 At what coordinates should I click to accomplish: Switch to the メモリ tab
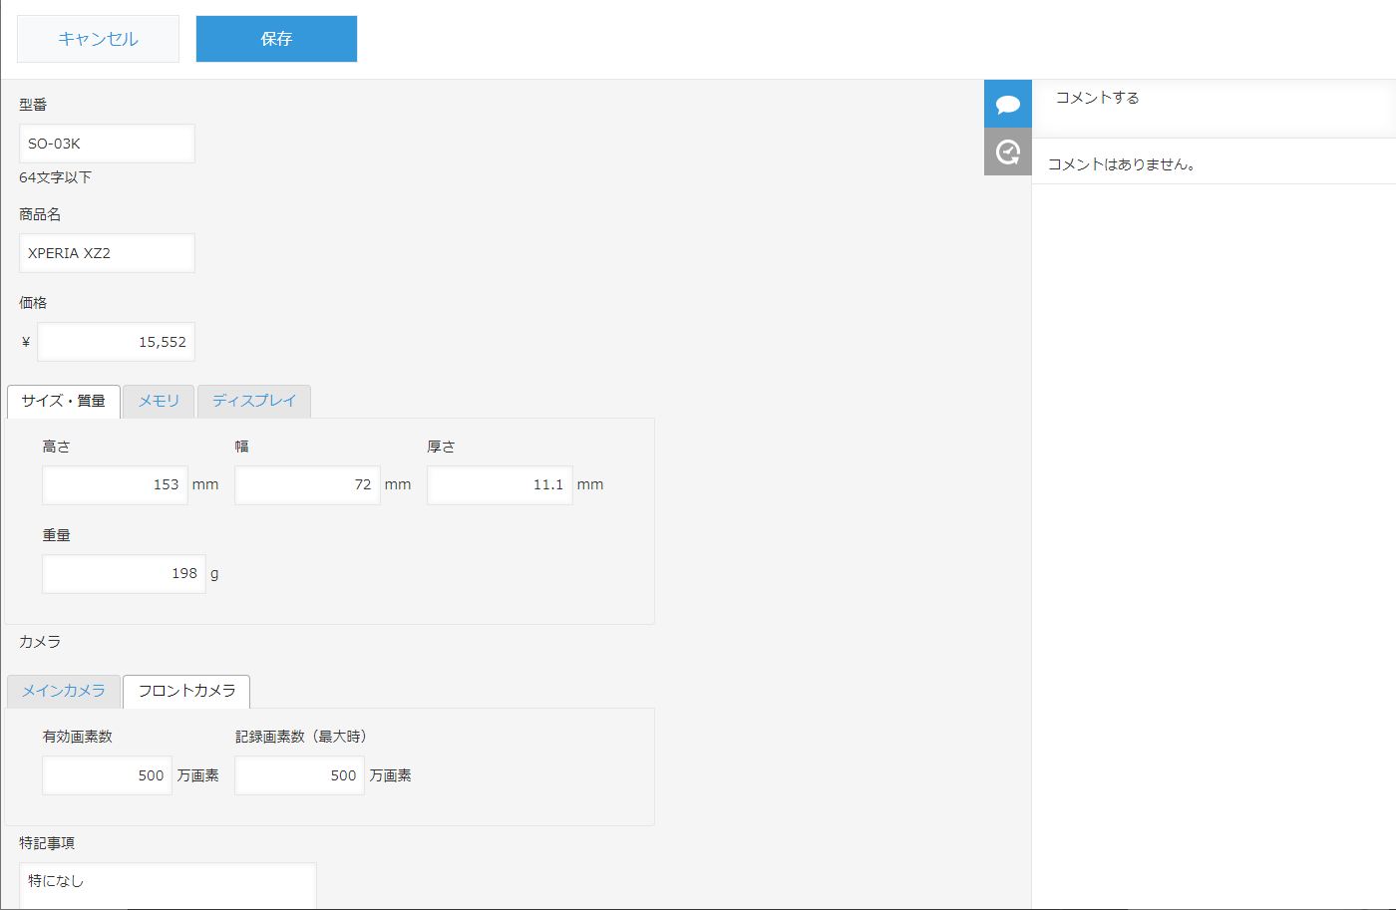(159, 401)
